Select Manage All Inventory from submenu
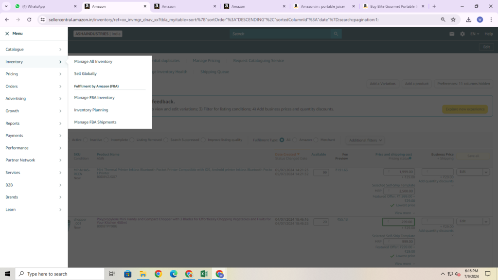Image resolution: width=498 pixels, height=280 pixels. coord(93,62)
